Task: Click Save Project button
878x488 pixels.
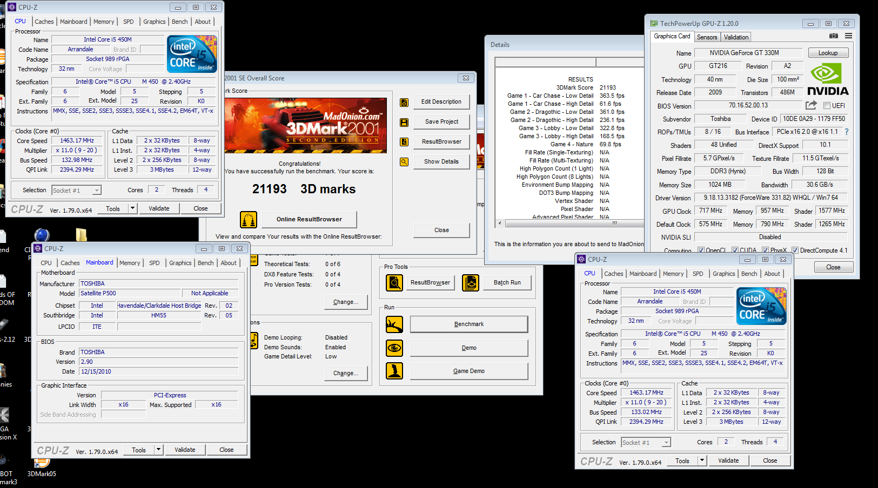Action: tap(441, 121)
